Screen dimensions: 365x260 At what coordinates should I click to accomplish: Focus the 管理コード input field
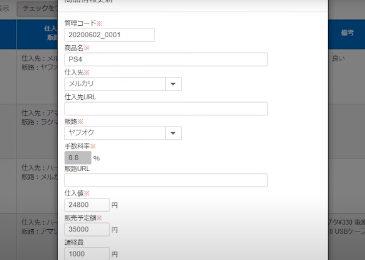109,35
